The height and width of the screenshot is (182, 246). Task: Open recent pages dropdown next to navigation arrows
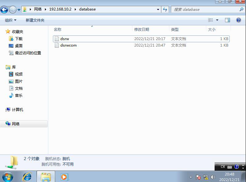coord(19,10)
